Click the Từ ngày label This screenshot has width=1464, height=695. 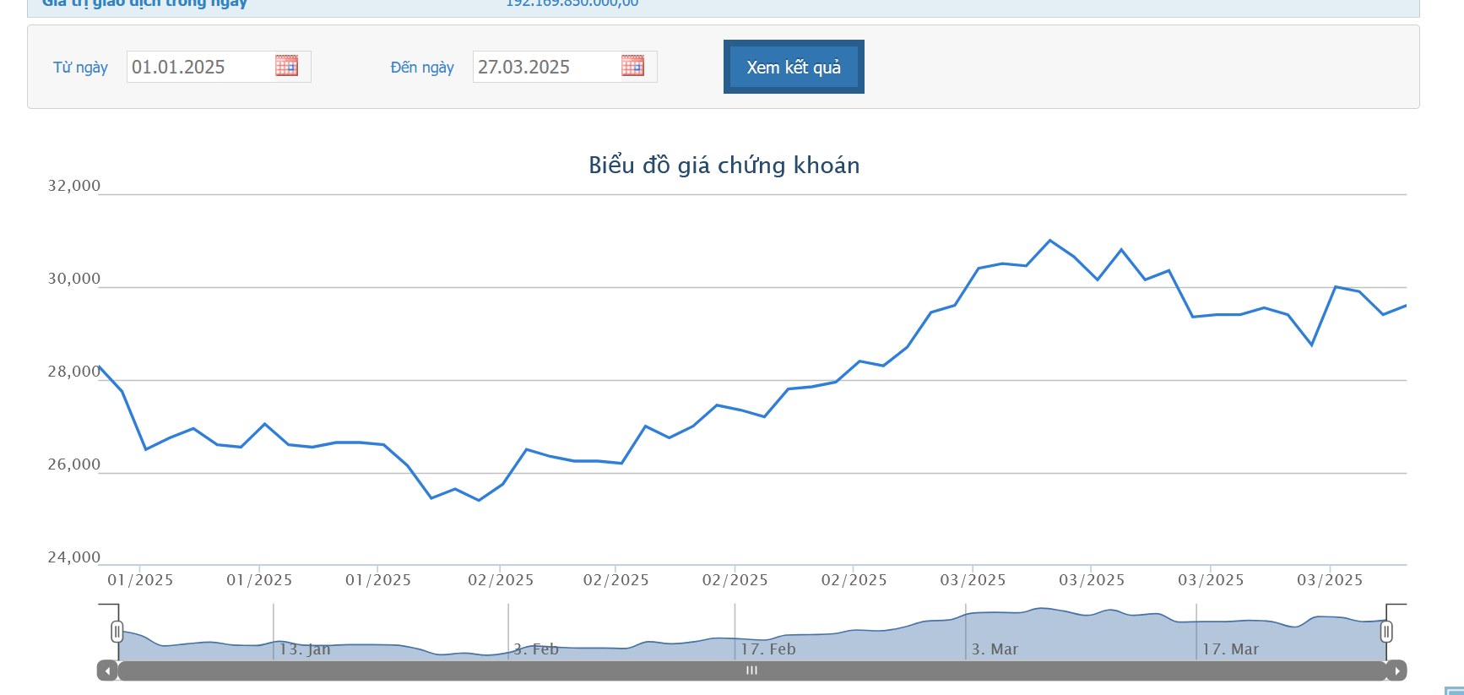pos(80,68)
